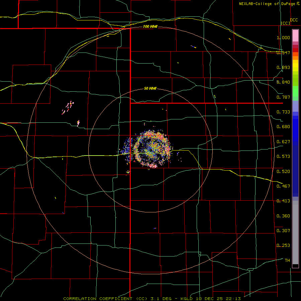This screenshot has height=301, width=301.
Task: Click the 0.360 scale value
Action: [283, 216]
